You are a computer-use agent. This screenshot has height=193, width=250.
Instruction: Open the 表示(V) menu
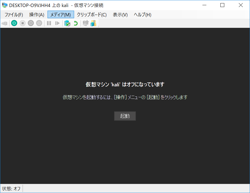tap(120, 15)
